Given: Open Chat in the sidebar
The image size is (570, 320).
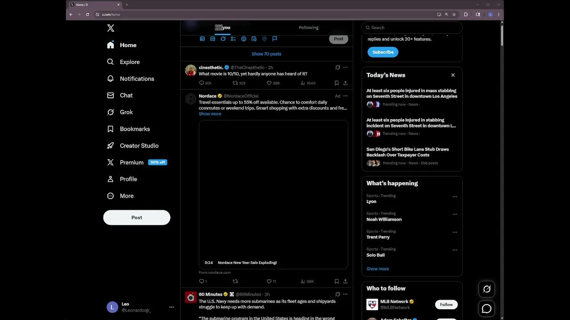Looking at the screenshot, I should [x=120, y=95].
